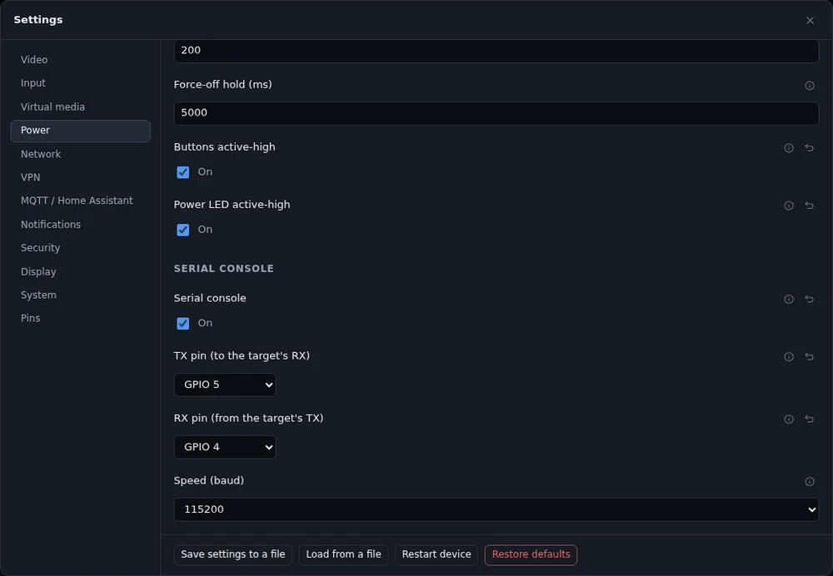833x576 pixels.
Task: Open the Input settings section
Action: tap(80, 83)
